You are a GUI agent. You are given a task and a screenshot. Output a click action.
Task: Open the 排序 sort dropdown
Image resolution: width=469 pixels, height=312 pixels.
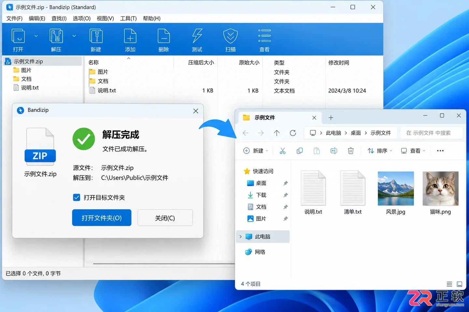(380, 151)
